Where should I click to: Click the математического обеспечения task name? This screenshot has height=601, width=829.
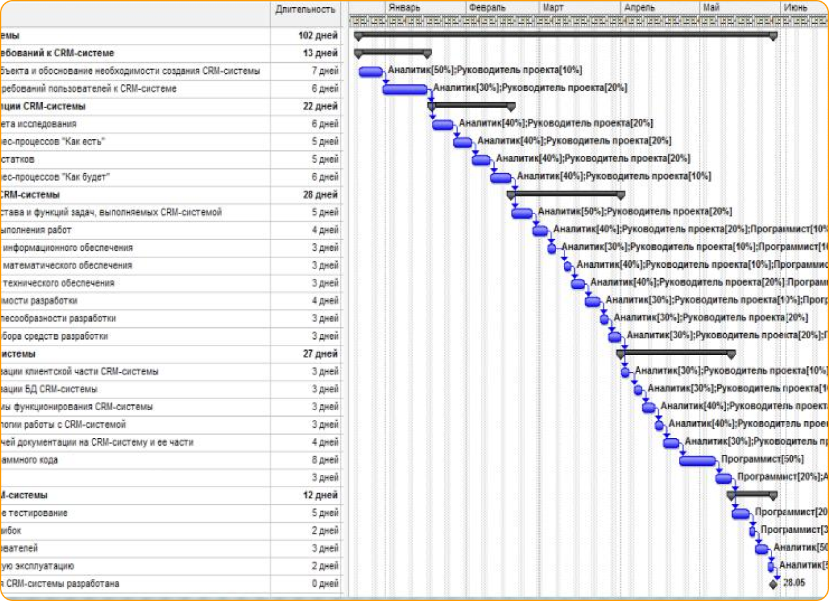[68, 265]
